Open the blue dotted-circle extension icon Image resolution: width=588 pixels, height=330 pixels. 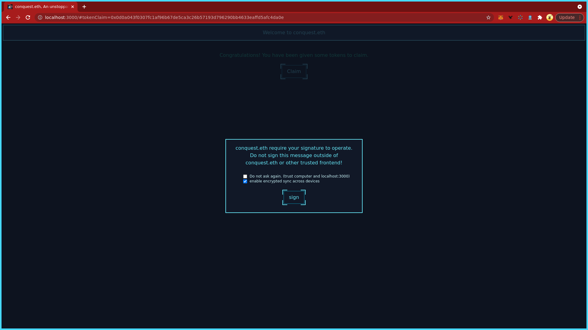520,17
